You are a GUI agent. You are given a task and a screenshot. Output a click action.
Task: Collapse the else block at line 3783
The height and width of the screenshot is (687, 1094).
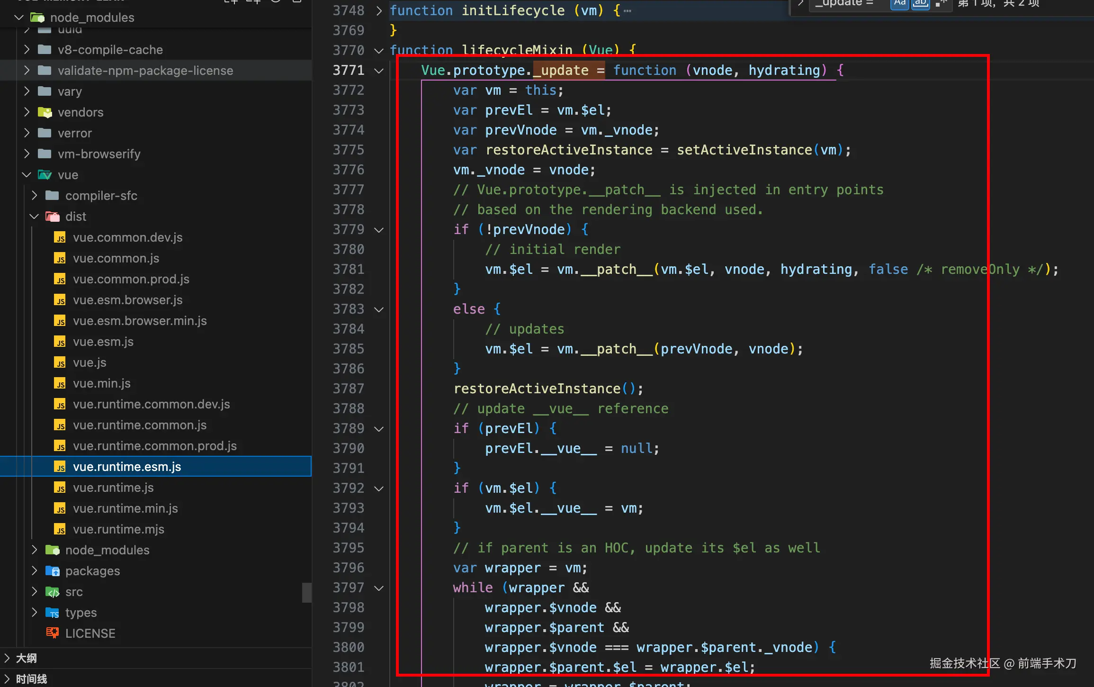(x=379, y=309)
